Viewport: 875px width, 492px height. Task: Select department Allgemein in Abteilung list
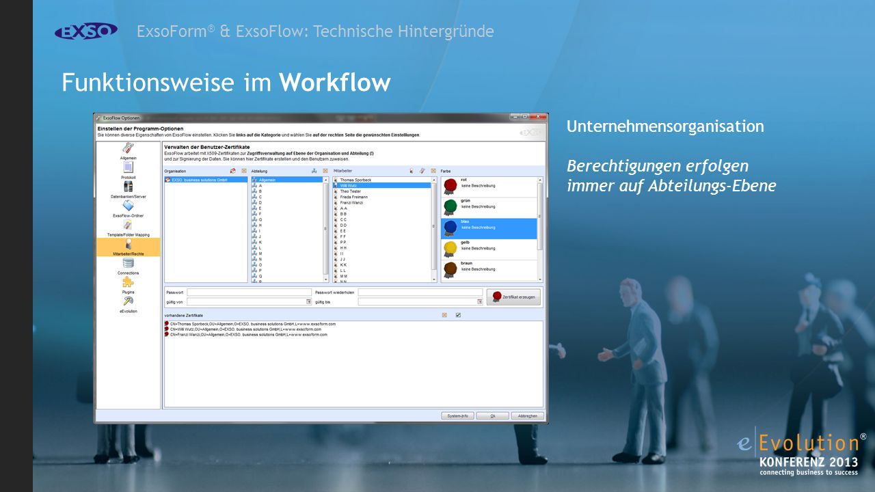click(287, 180)
